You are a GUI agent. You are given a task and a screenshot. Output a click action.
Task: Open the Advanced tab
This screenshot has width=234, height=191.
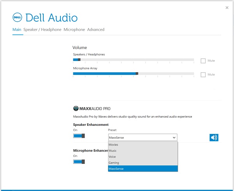click(x=96, y=30)
